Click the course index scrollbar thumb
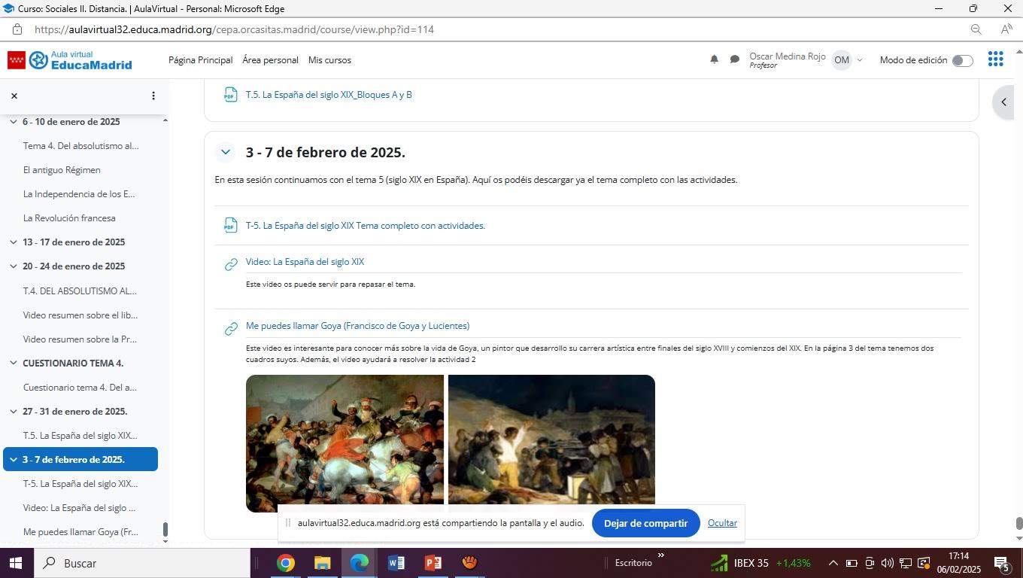This screenshot has height=578, width=1023. (165, 531)
